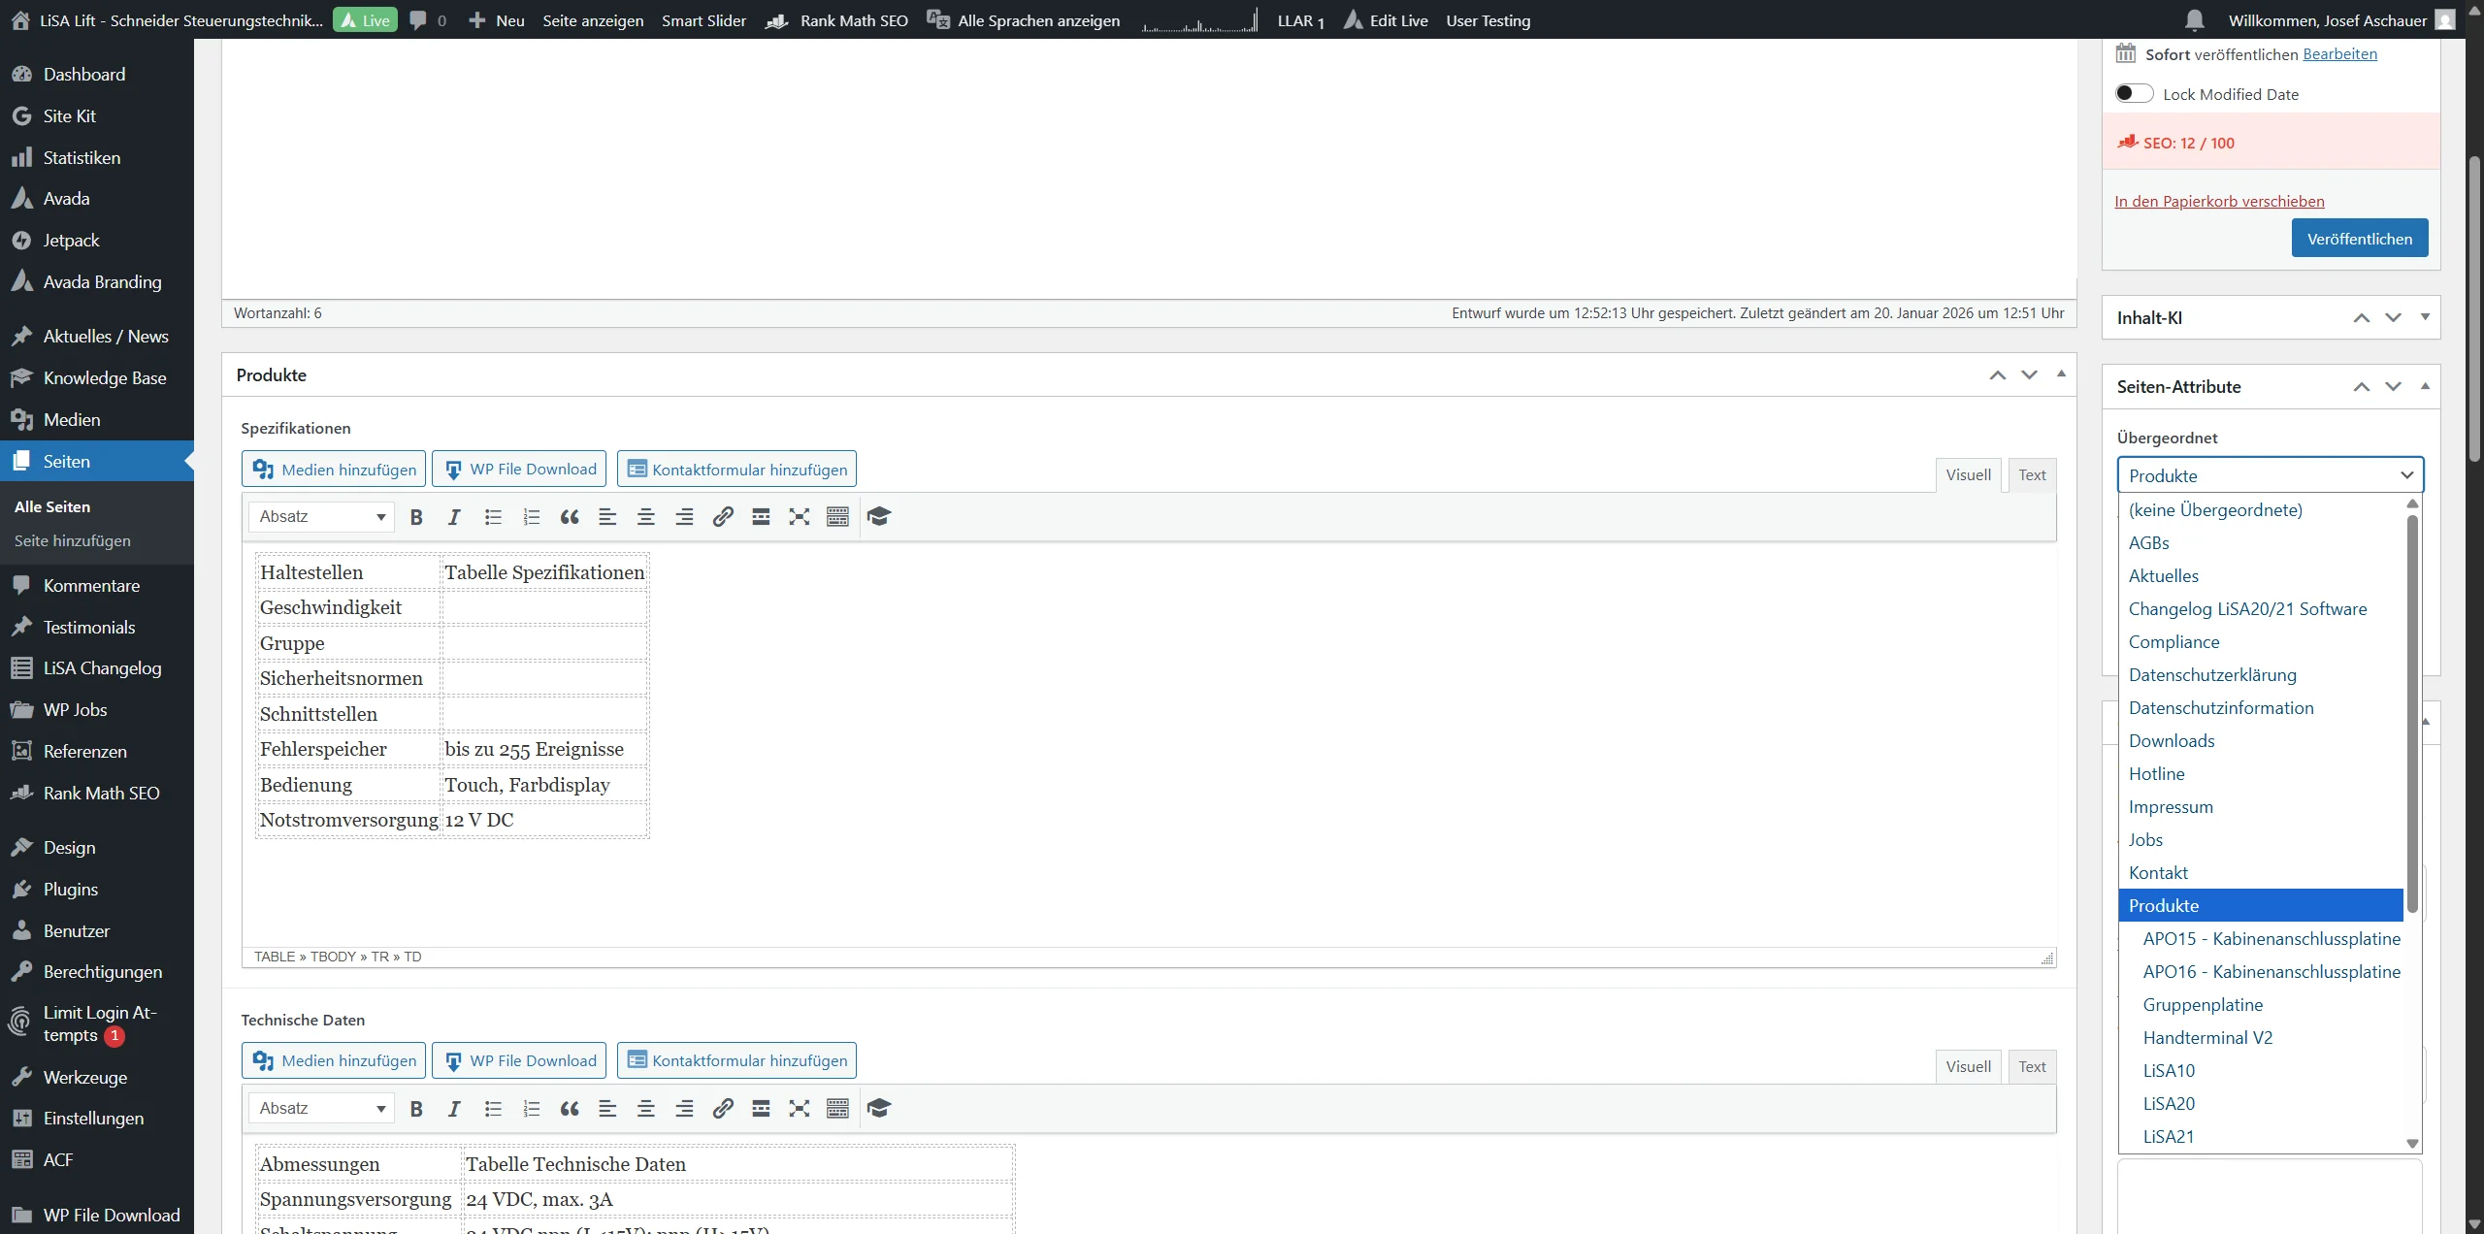The height and width of the screenshot is (1234, 2484).
Task: Open the Übergeordnet parent page dropdown
Action: (2270, 474)
